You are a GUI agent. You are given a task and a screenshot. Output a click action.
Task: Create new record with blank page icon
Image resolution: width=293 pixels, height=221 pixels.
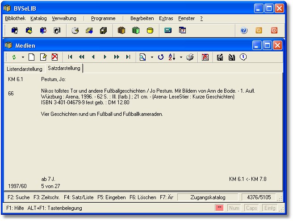31,57
